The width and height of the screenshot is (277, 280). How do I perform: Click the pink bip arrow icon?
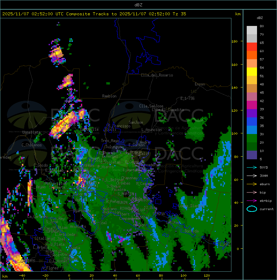pos(252,193)
